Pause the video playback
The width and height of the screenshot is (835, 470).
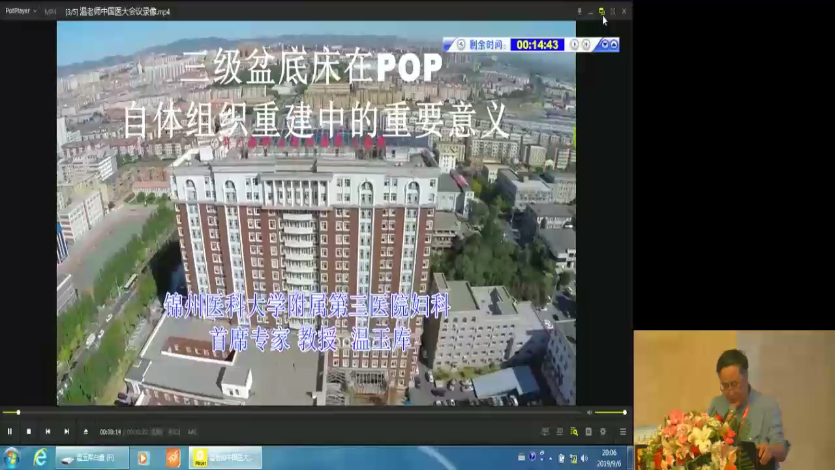[x=9, y=431]
